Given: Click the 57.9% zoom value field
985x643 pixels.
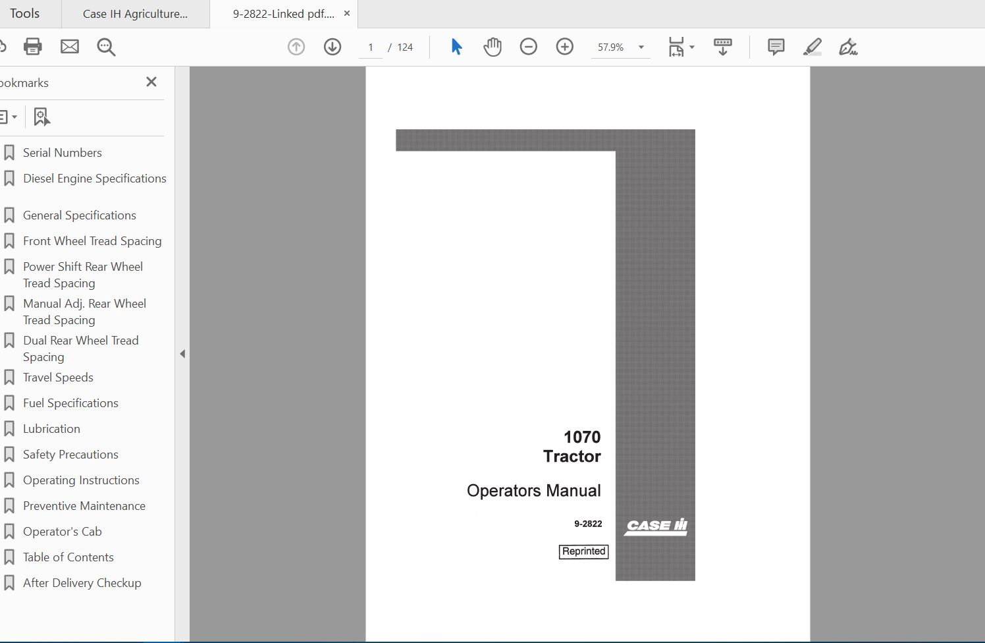Looking at the screenshot, I should (x=611, y=47).
